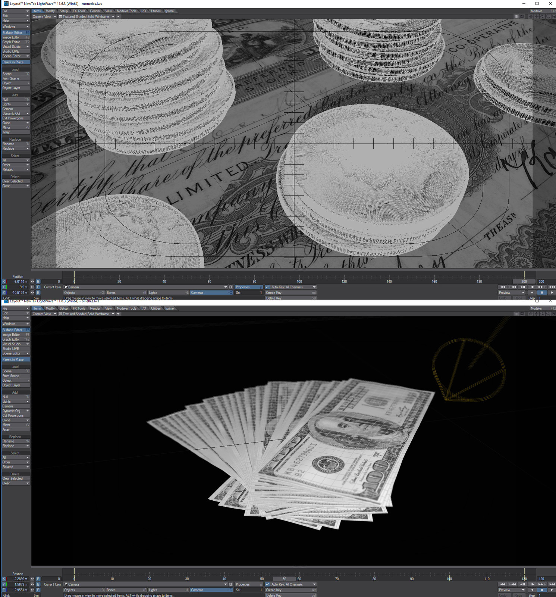The image size is (556, 597).
Task: Go to last frame in monedas.lws window
Action: coord(552,287)
